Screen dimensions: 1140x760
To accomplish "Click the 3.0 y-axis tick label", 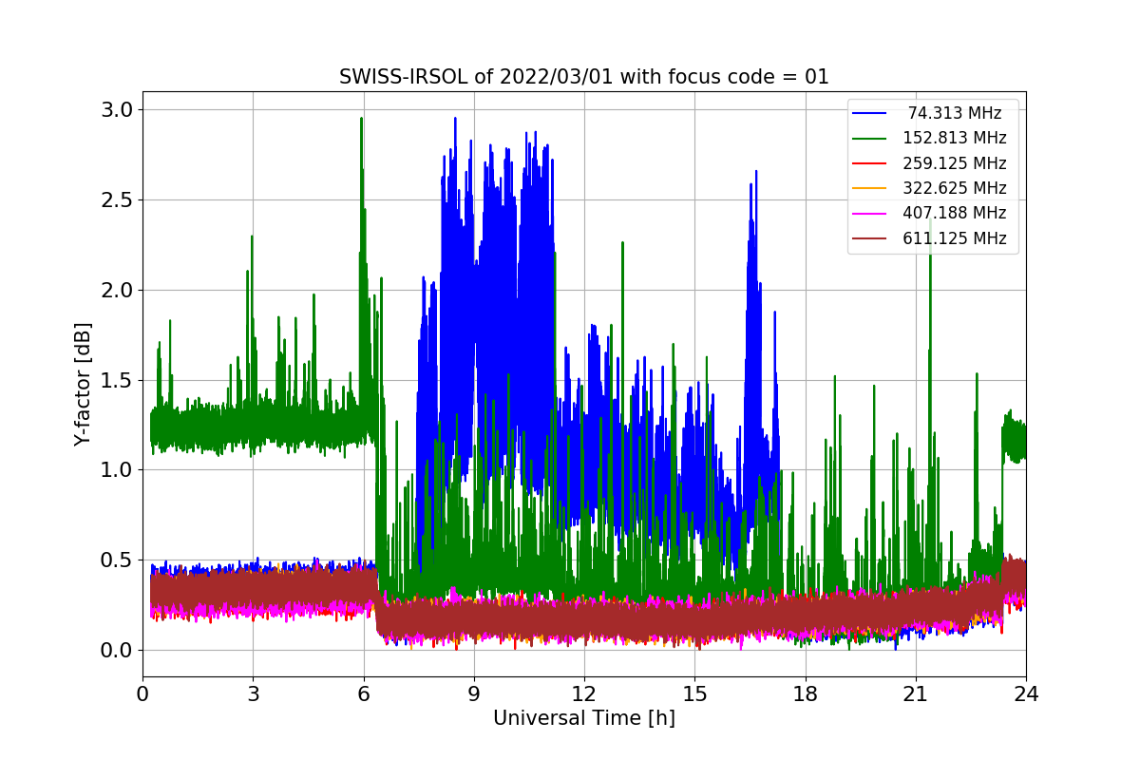I will click(116, 109).
